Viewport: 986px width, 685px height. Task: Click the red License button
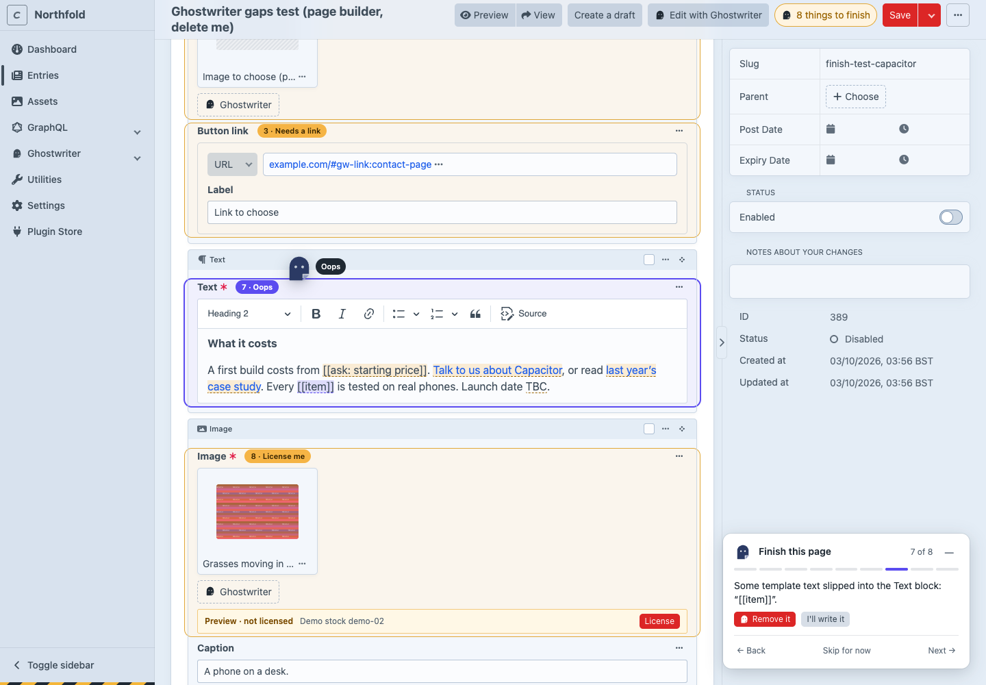pyautogui.click(x=659, y=621)
